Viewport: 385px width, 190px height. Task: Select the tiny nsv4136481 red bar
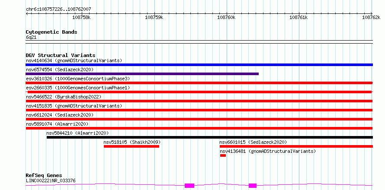pyautogui.click(x=223, y=155)
